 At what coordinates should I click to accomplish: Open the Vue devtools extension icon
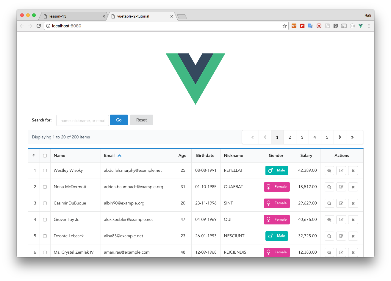click(x=361, y=26)
